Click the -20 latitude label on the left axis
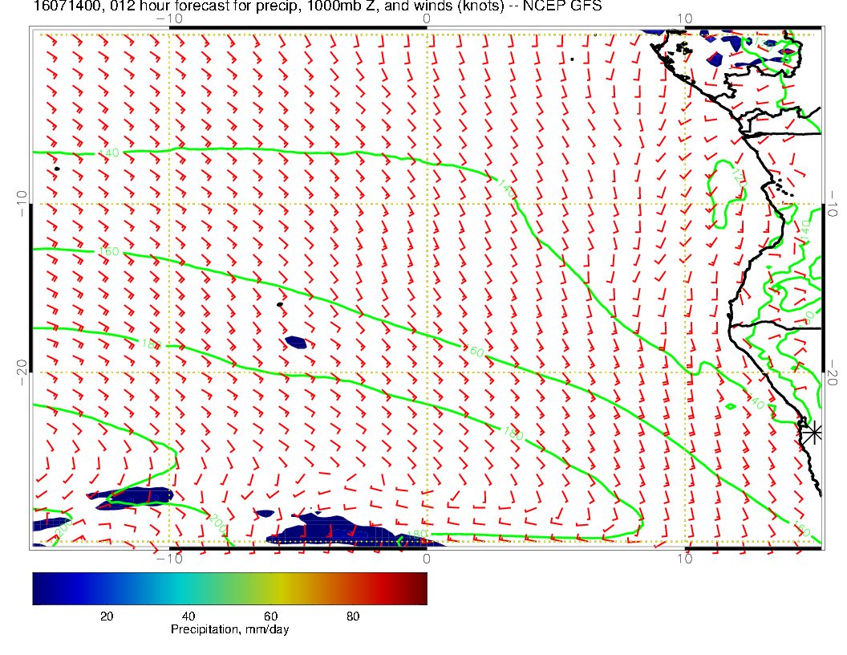 coord(22,370)
